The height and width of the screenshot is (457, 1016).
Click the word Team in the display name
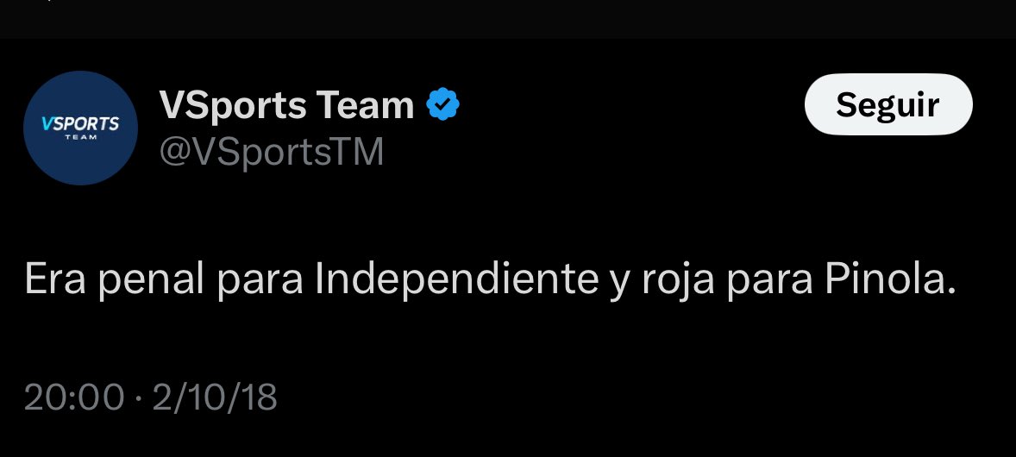pyautogui.click(x=366, y=105)
